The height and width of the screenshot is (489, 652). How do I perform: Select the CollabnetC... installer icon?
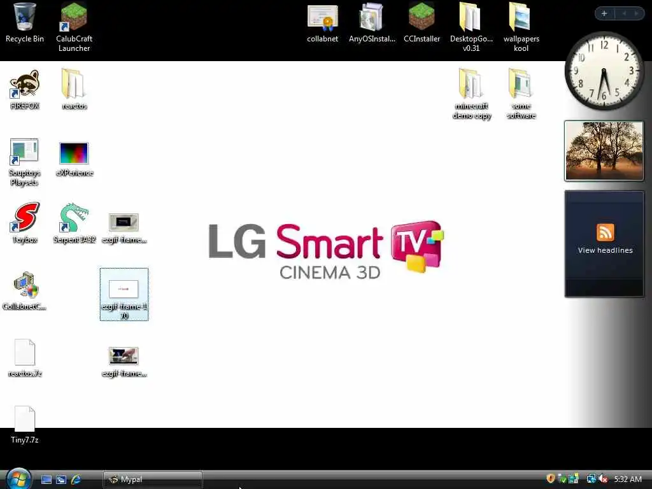tap(25, 290)
